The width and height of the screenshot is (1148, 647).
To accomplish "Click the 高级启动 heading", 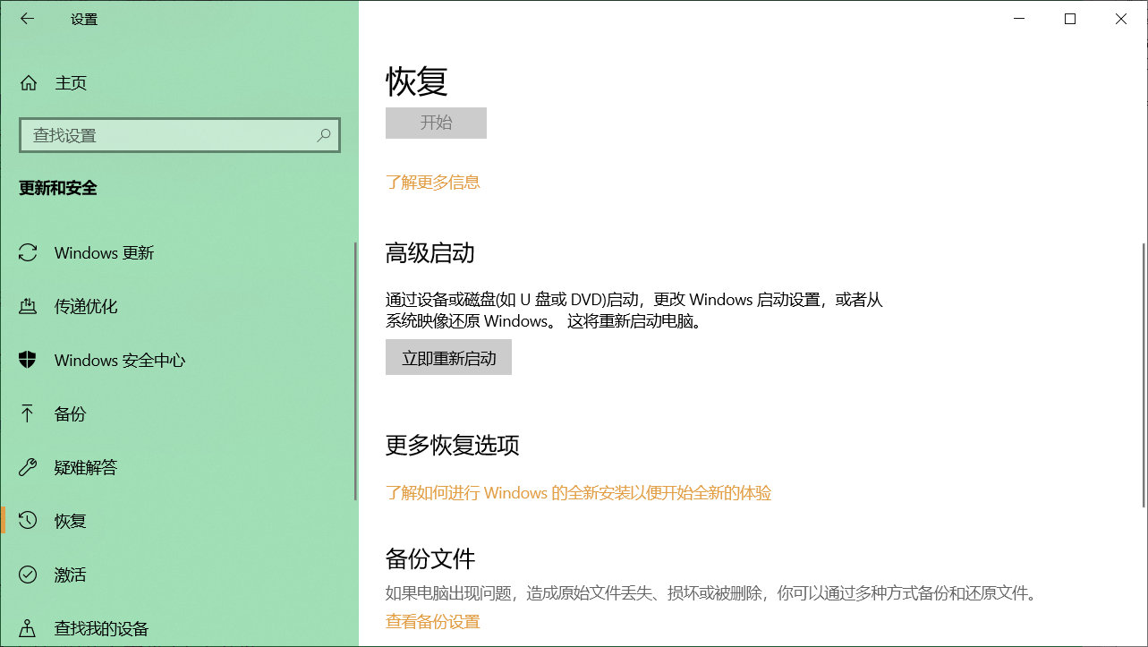I will [x=430, y=254].
